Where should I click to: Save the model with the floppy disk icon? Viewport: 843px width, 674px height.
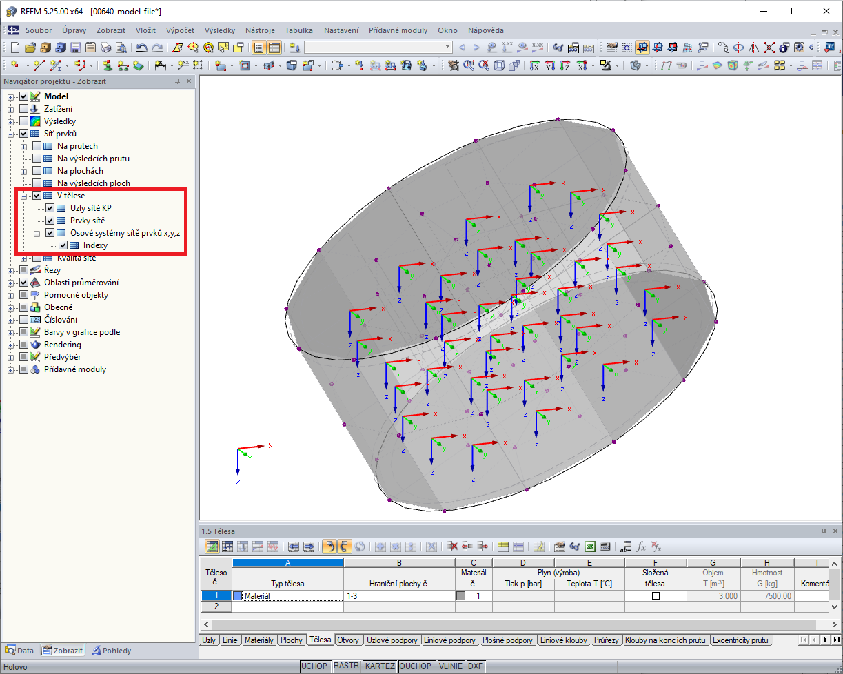point(75,48)
